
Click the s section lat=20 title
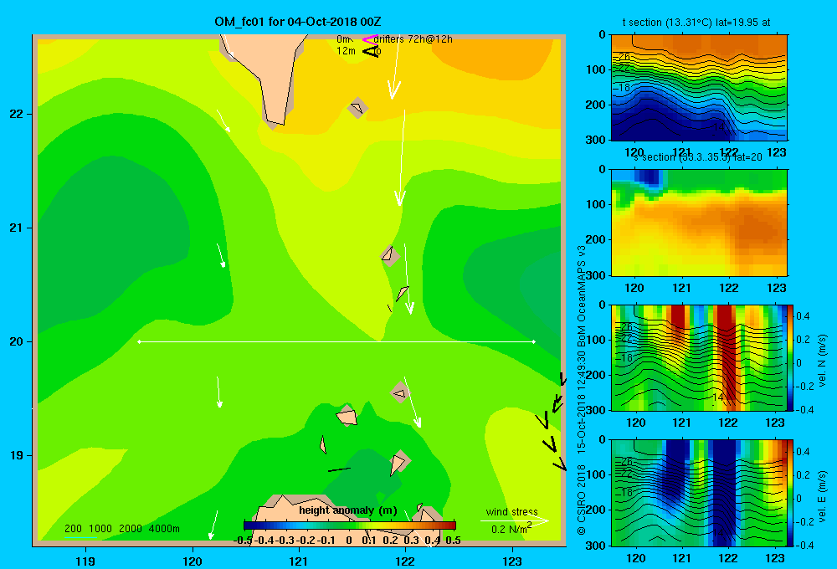click(x=698, y=157)
